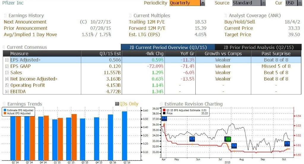
Task: Click the Buy/Hold/Sell value 18/4/2
Action: (x=292, y=22)
